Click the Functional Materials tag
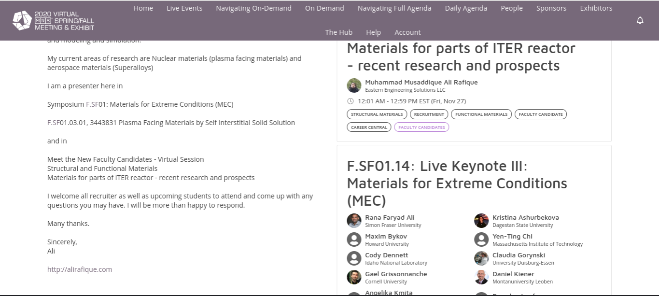Image resolution: width=659 pixels, height=296 pixels. (x=481, y=114)
